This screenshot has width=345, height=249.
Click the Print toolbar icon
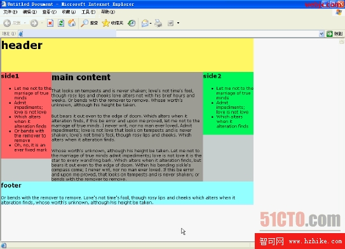point(158,23)
